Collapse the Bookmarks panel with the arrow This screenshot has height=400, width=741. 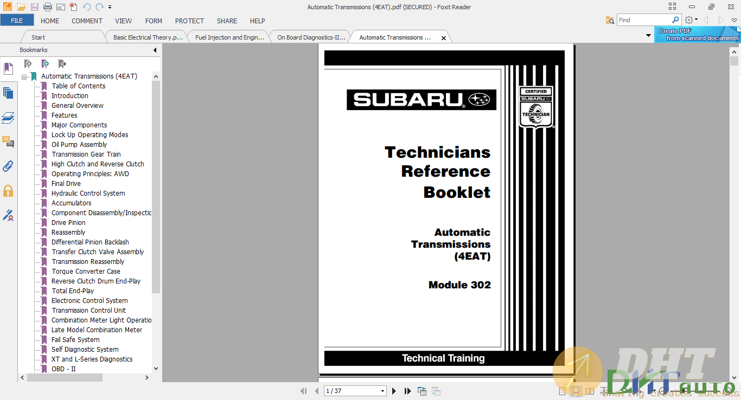[x=155, y=50]
